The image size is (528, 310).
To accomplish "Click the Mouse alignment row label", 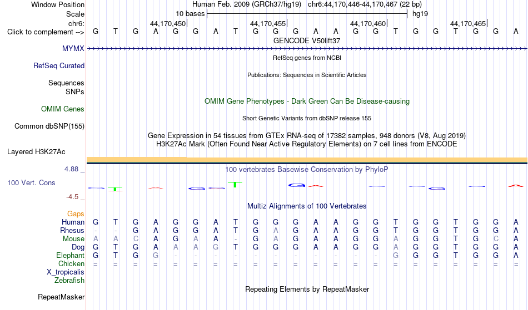I will 73,239.
